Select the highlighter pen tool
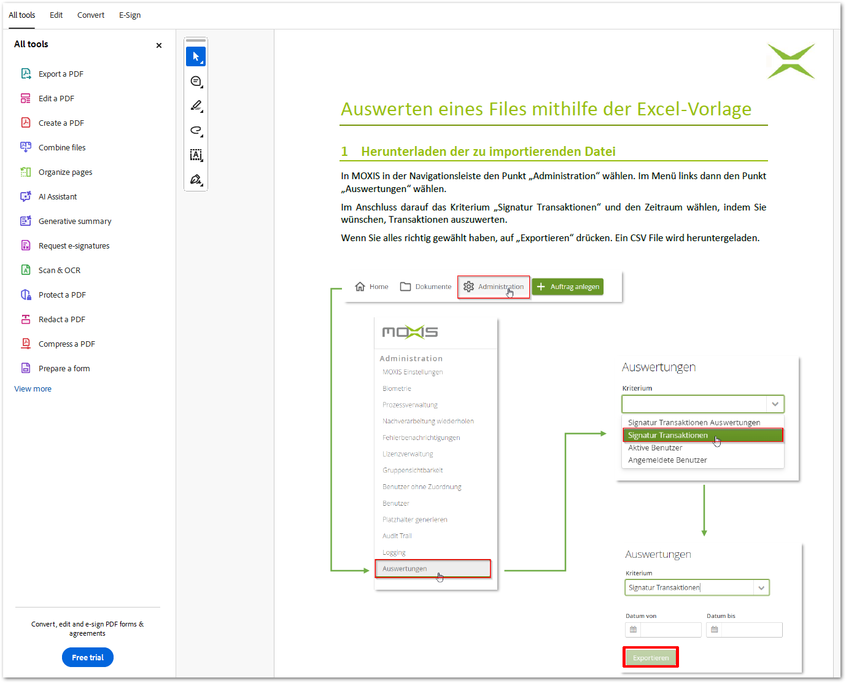The width and height of the screenshot is (846, 683). click(196, 106)
